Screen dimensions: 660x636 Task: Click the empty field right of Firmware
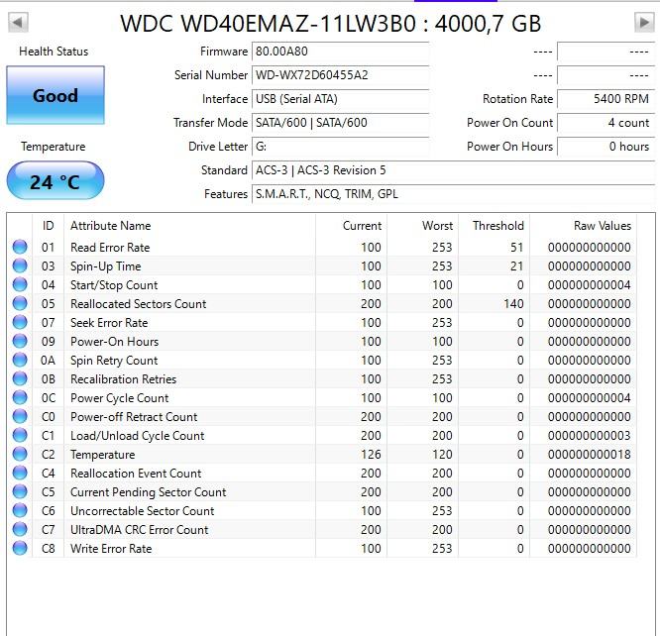(605, 52)
